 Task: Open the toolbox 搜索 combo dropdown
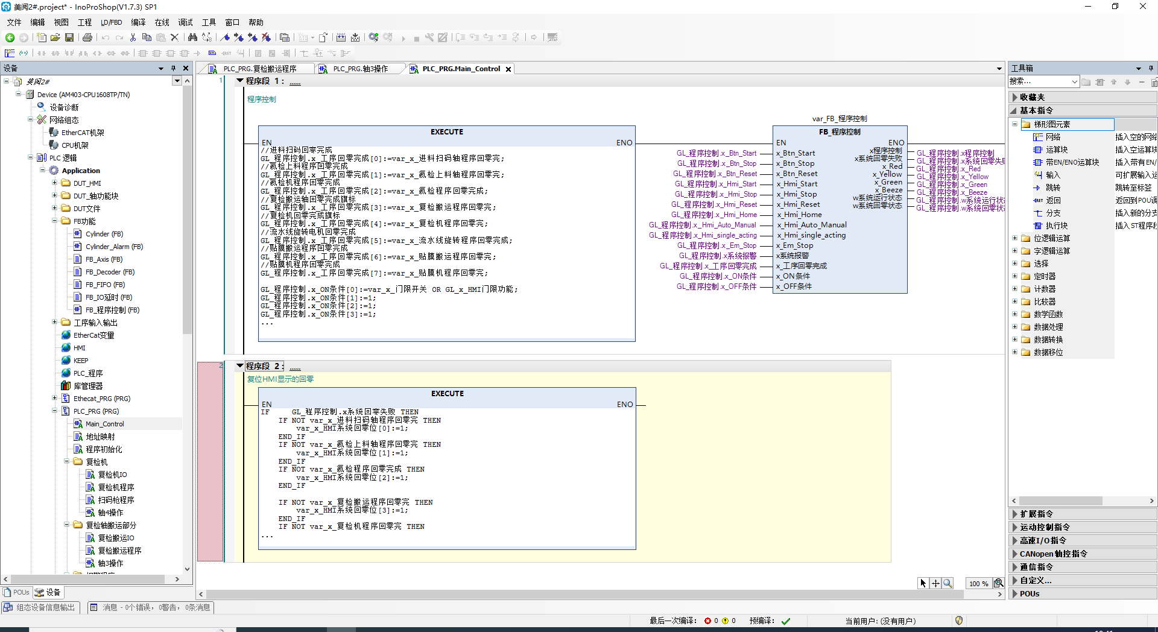click(1075, 81)
